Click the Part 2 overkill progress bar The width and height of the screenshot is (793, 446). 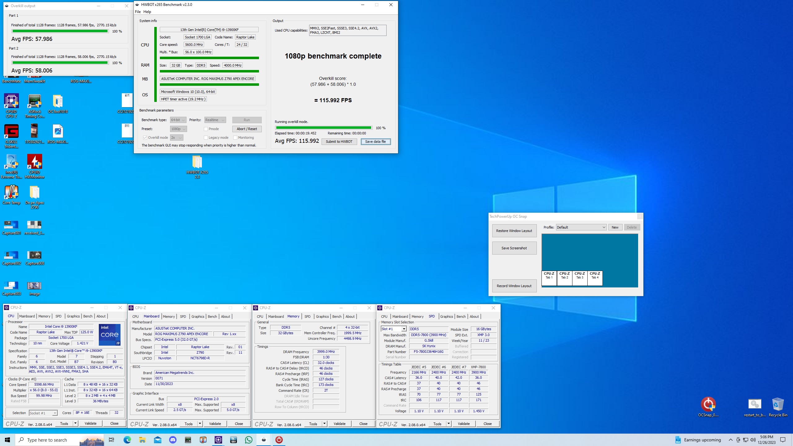tap(60, 63)
